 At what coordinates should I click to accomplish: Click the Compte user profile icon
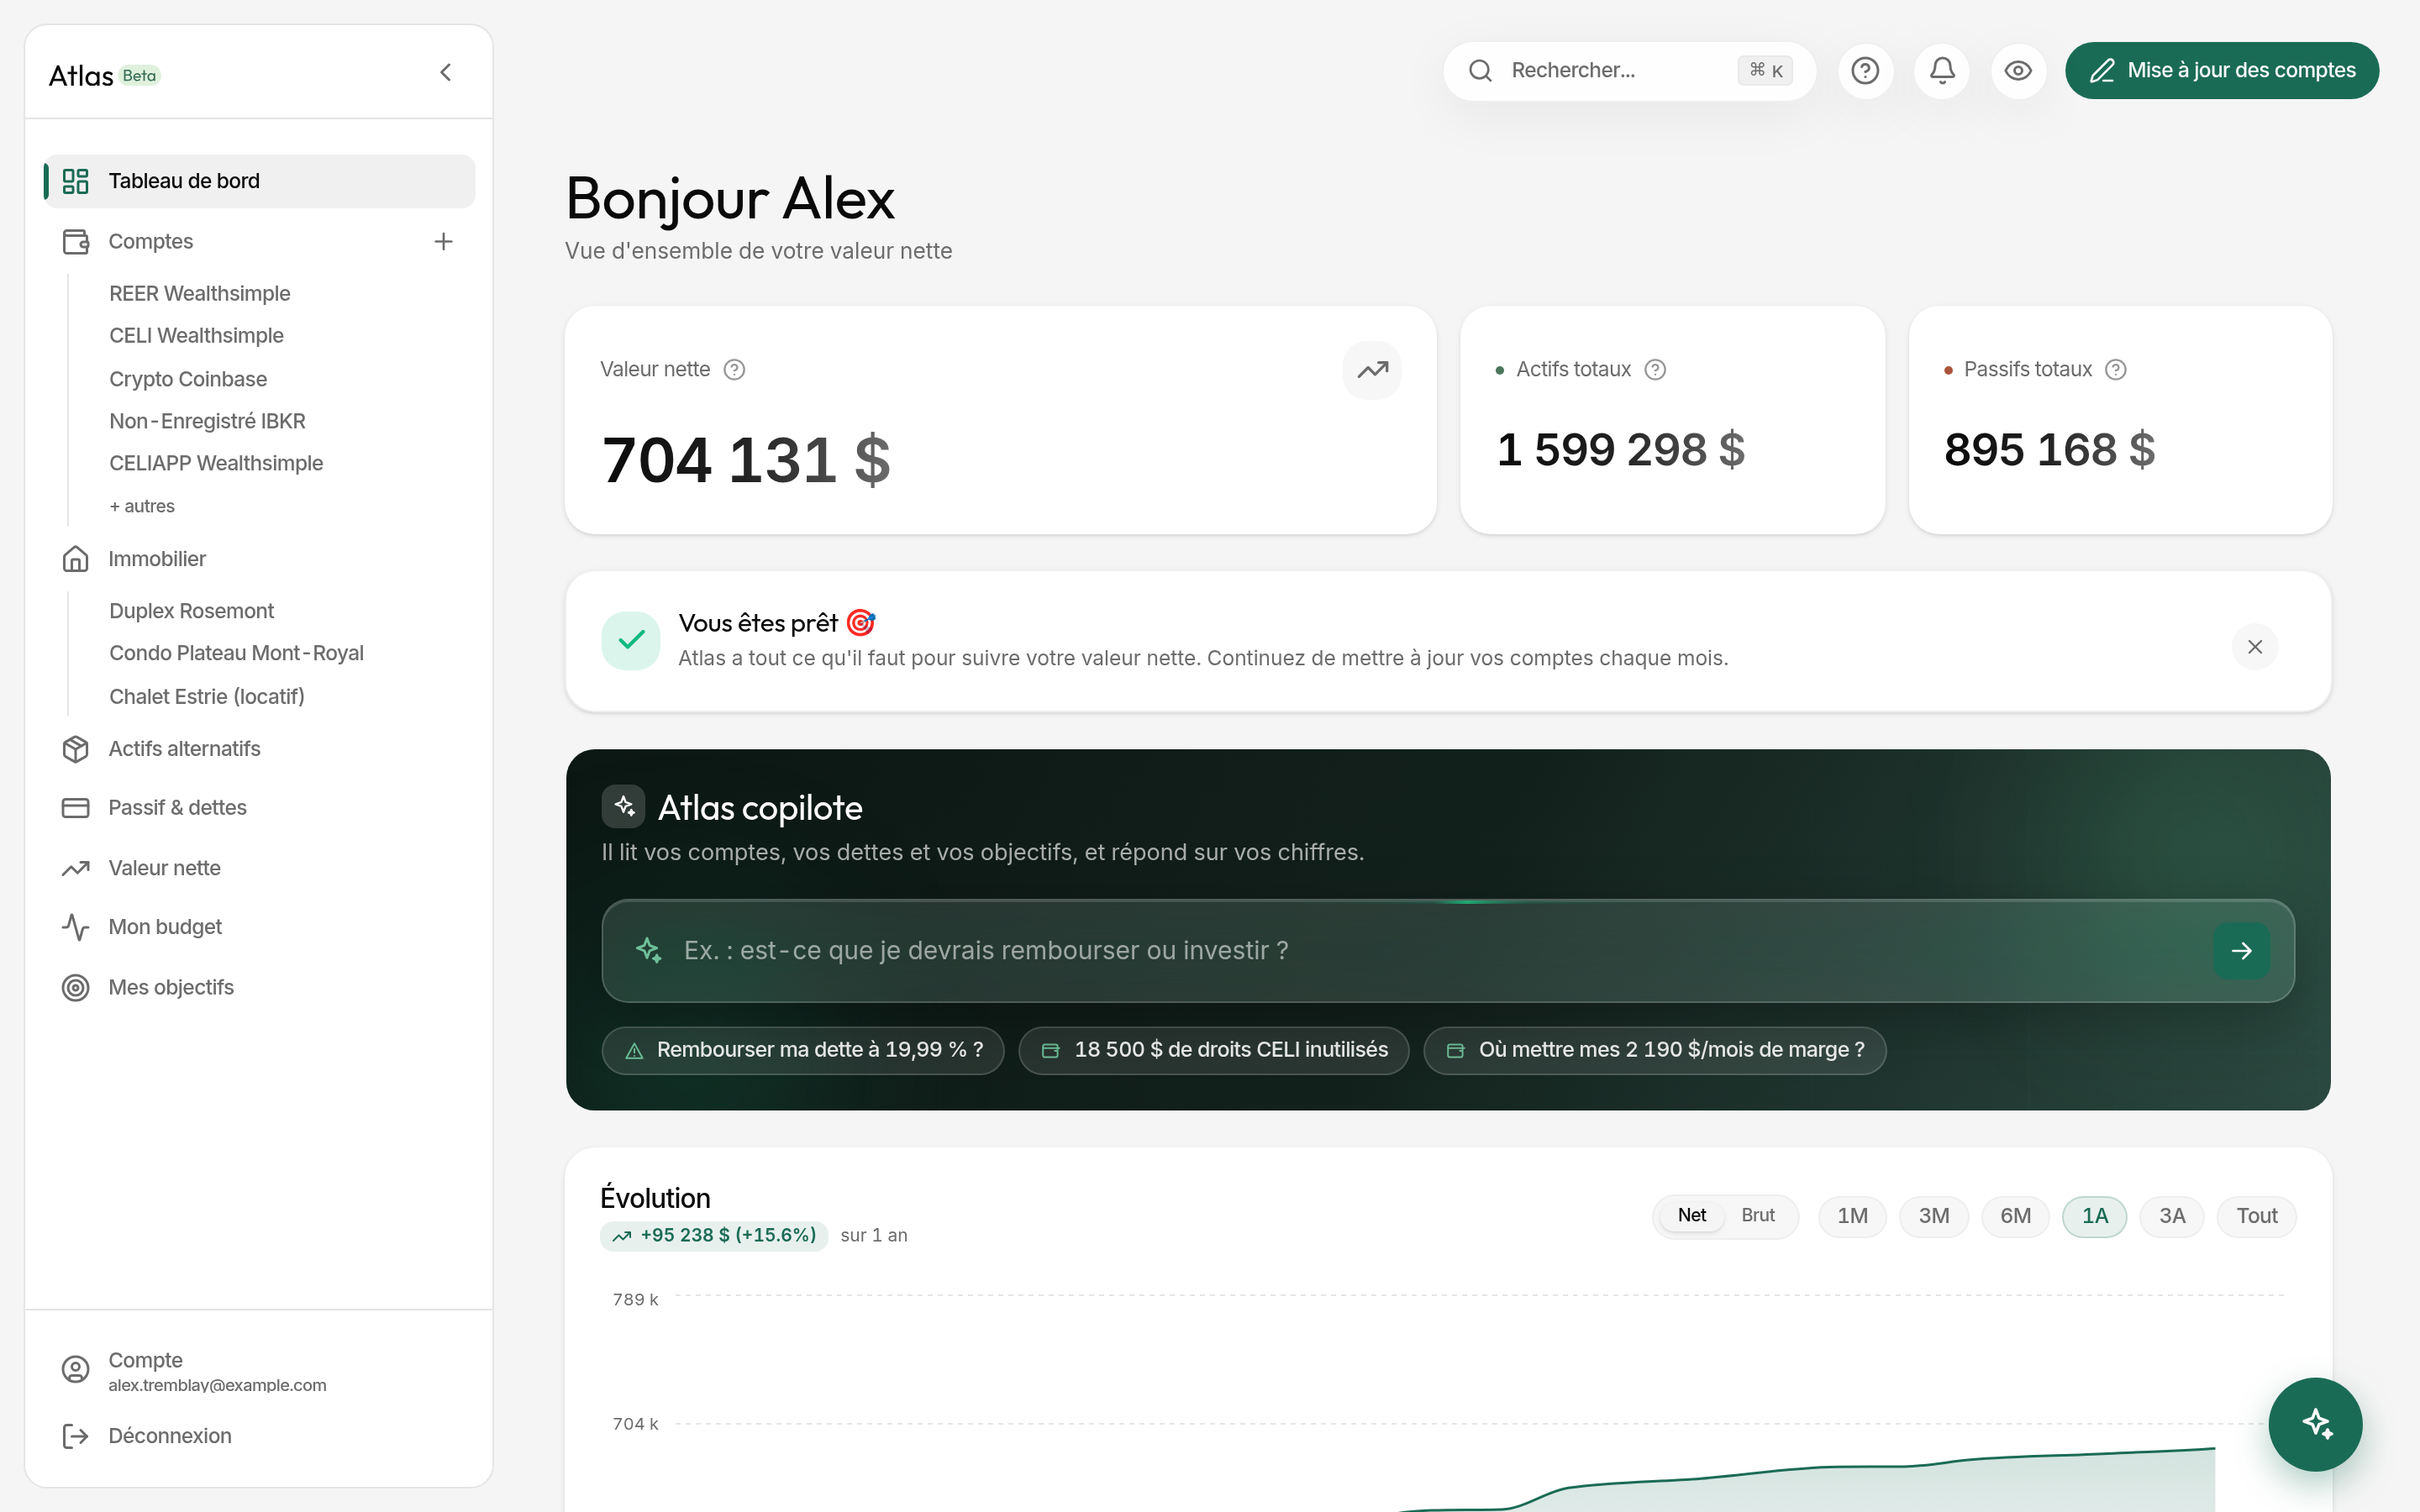coord(76,1370)
